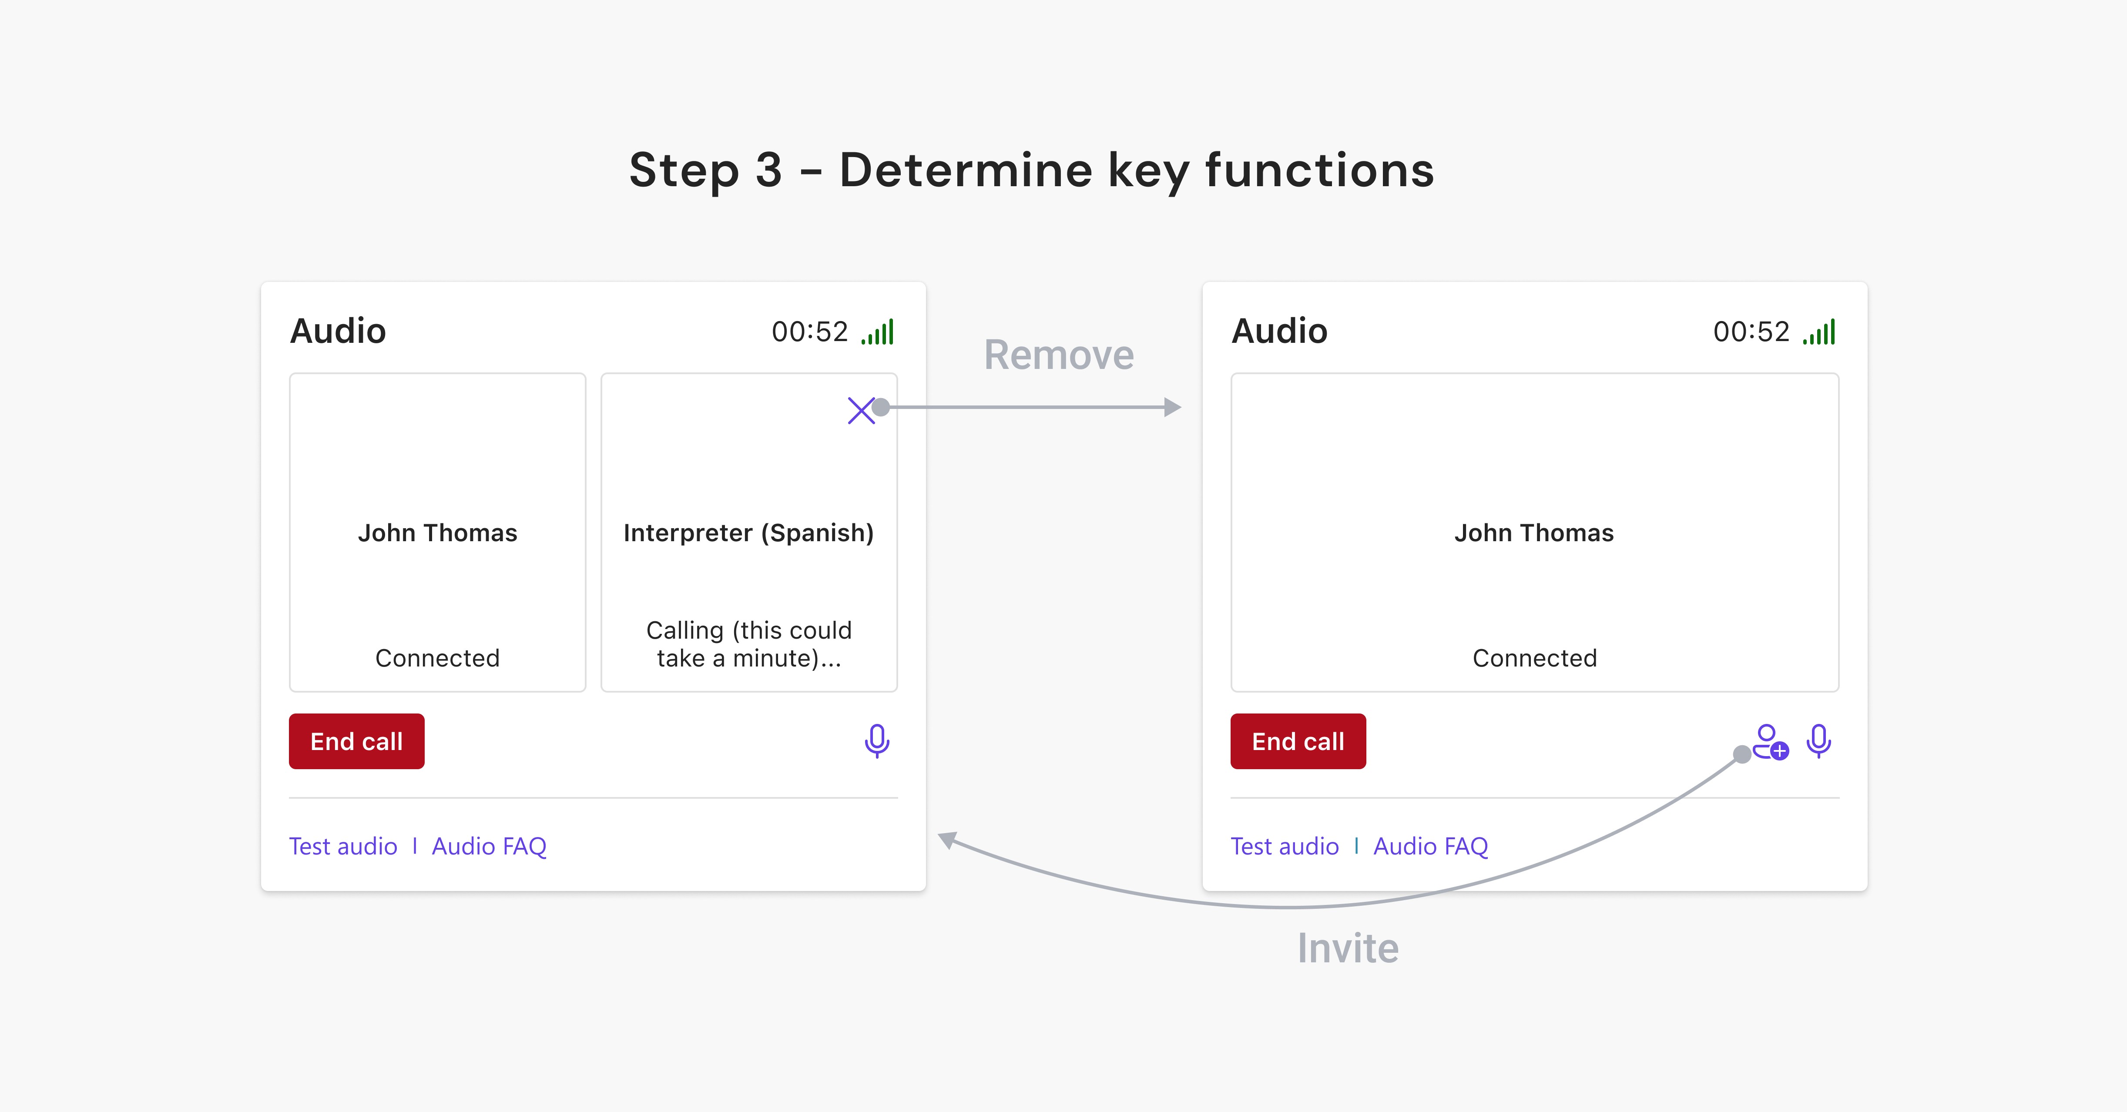Mute microphone in right Audio panel
2127x1112 pixels.
(x=1818, y=740)
